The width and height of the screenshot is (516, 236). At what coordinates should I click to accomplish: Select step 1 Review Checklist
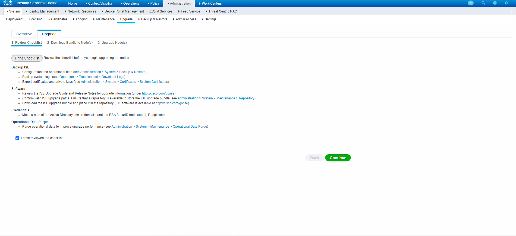pos(27,43)
